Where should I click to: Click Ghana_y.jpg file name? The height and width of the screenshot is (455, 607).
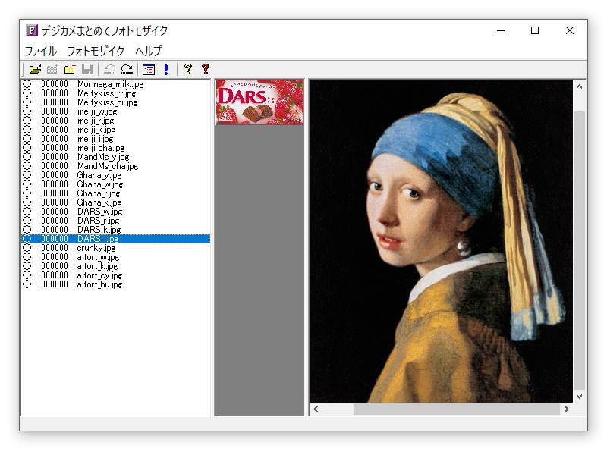pyautogui.click(x=99, y=175)
